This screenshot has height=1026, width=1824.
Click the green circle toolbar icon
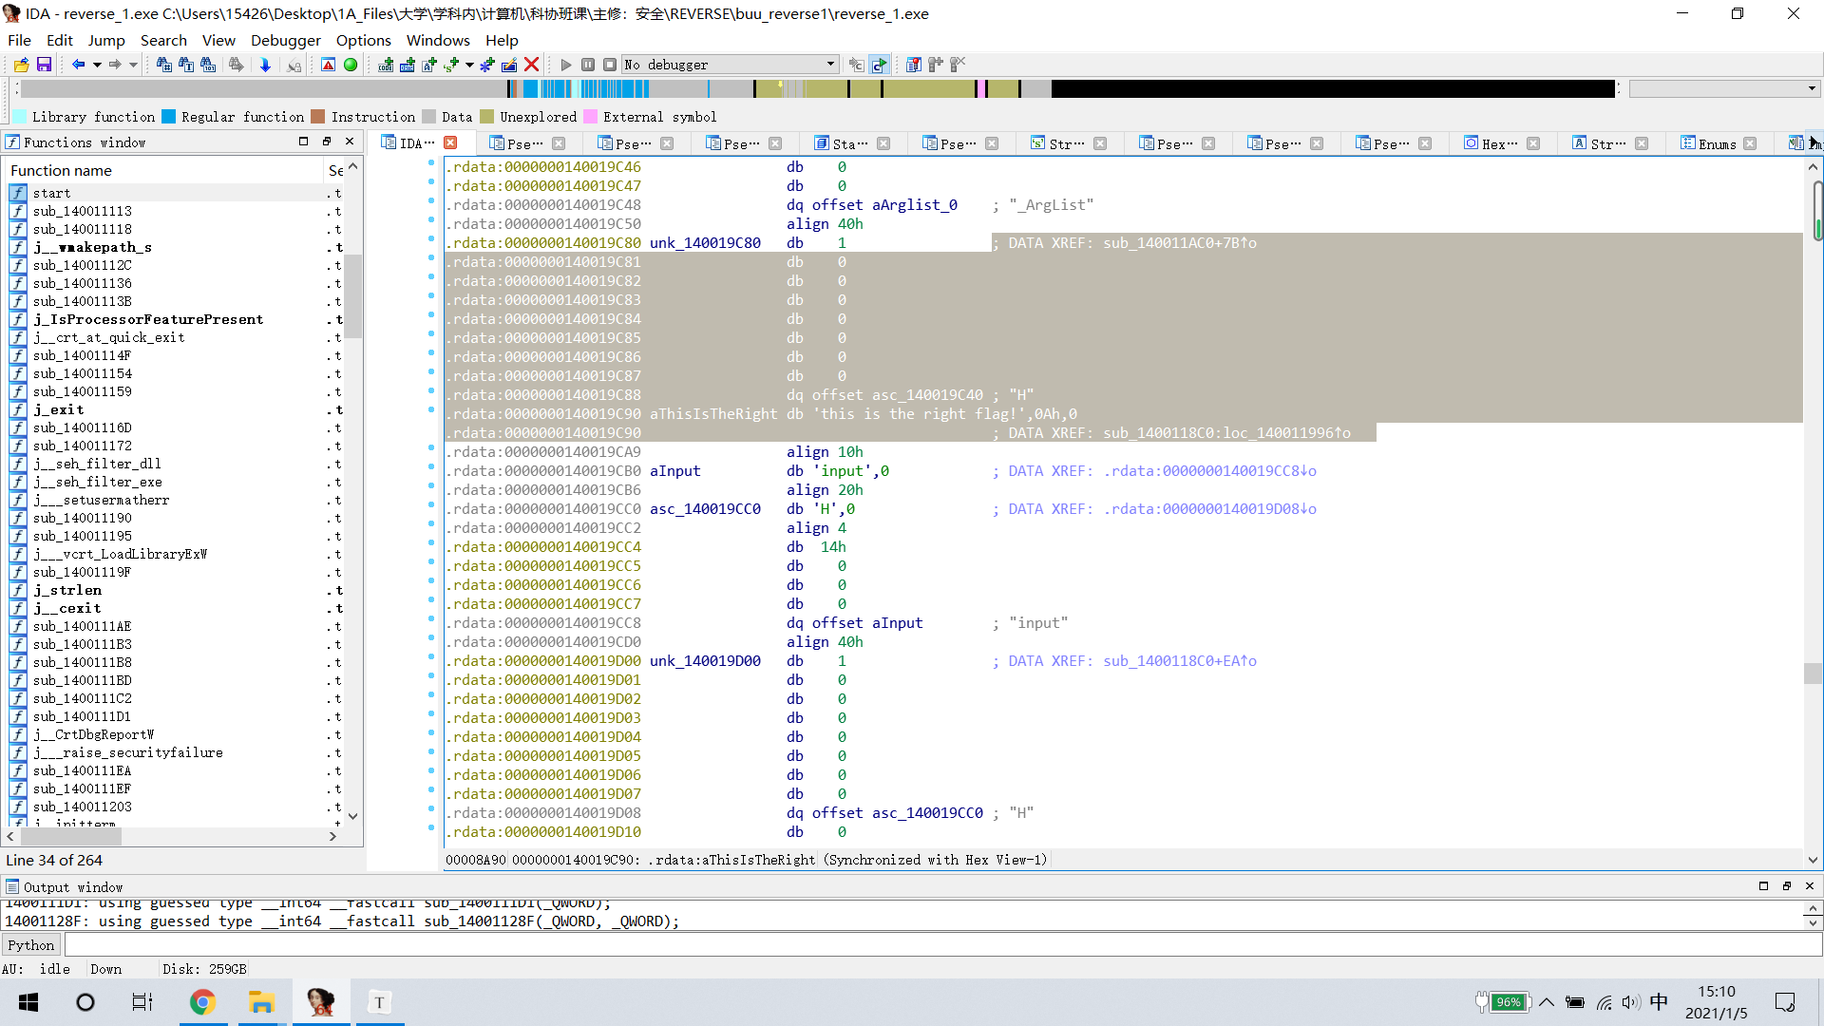(351, 65)
